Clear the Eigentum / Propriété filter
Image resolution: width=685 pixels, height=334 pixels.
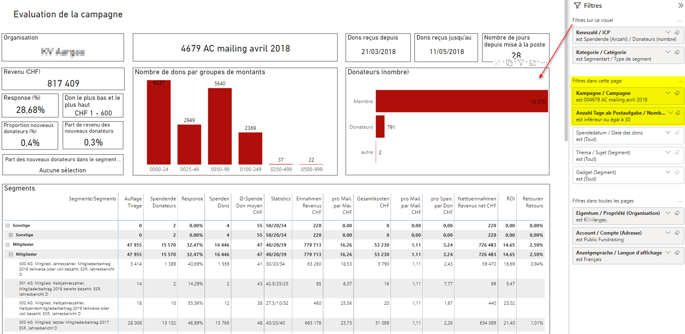pos(677,213)
